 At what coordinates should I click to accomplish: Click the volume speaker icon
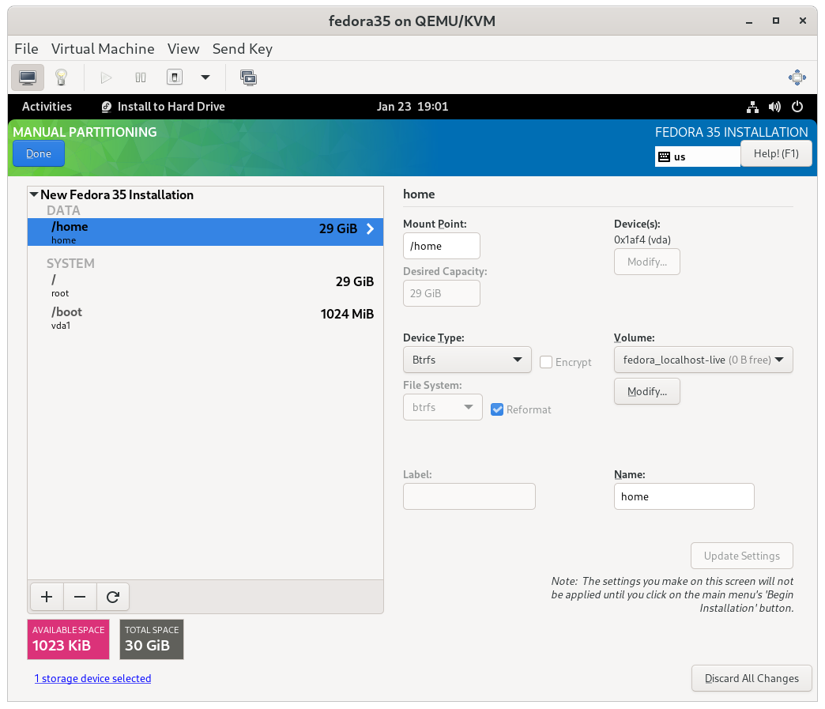(774, 107)
